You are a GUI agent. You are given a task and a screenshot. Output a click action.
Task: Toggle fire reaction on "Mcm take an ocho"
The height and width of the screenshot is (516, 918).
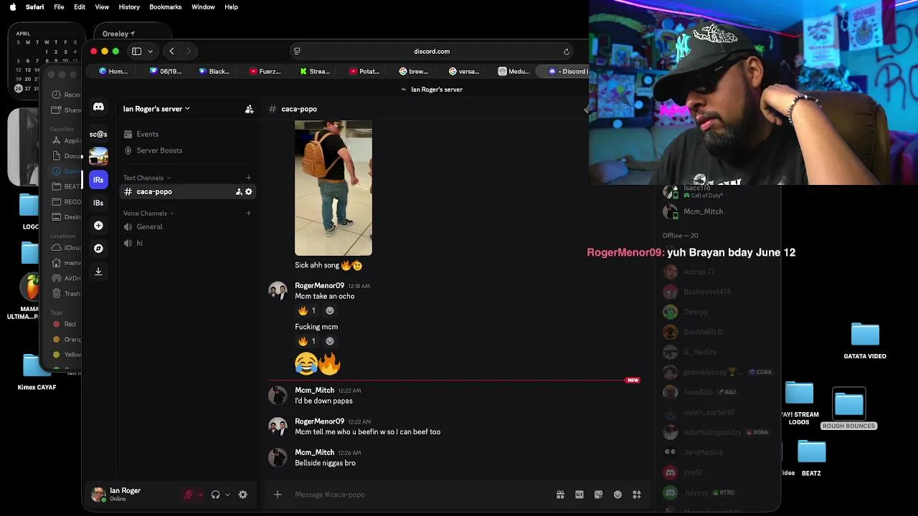click(x=307, y=310)
